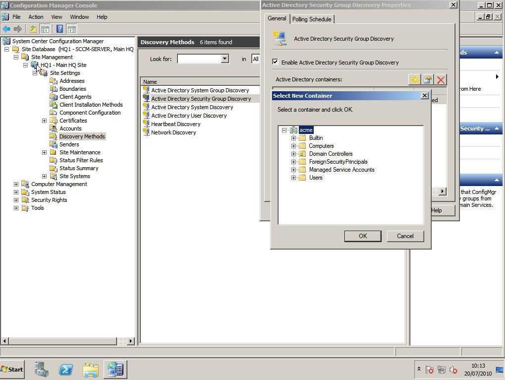The height and width of the screenshot is (380, 505).
Task: Click the Status Filter Rules icon
Action: [54, 160]
